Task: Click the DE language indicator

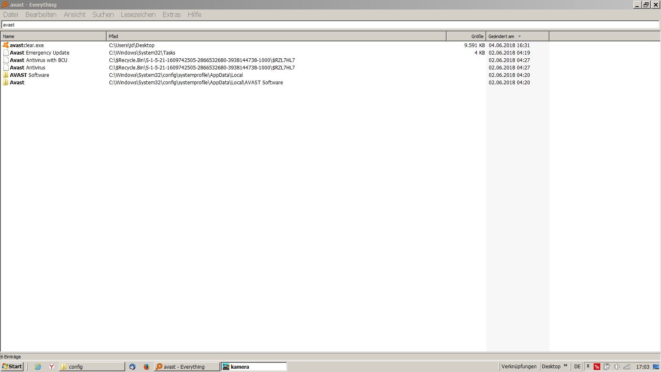Action: [x=577, y=367]
